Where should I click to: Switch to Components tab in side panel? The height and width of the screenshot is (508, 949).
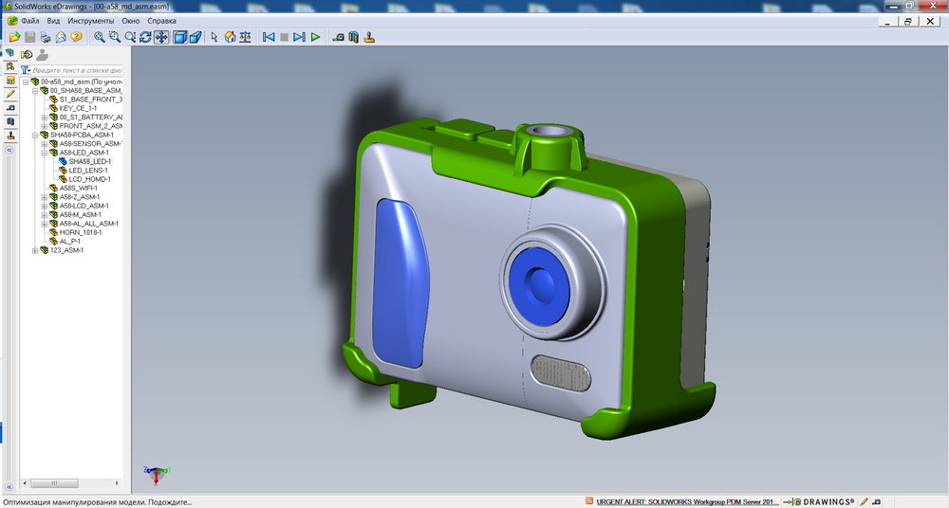(x=10, y=53)
